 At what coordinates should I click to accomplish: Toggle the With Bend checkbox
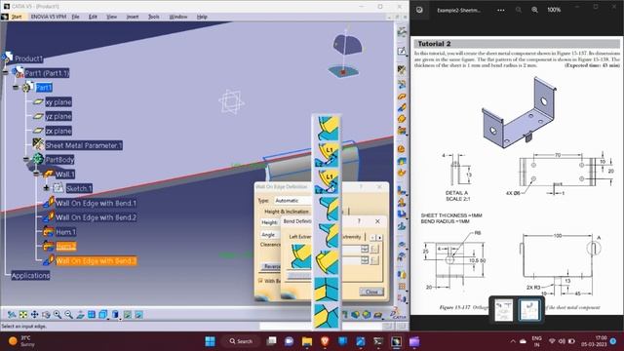(x=260, y=281)
